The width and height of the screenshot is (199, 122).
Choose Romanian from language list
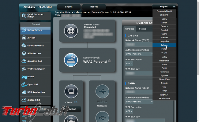[164, 72]
